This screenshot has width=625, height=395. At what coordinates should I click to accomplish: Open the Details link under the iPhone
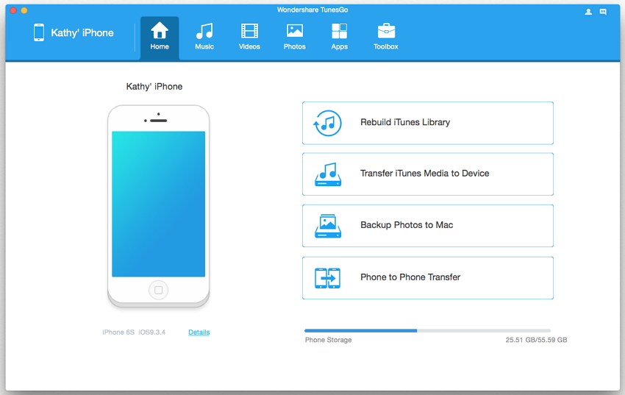[199, 332]
